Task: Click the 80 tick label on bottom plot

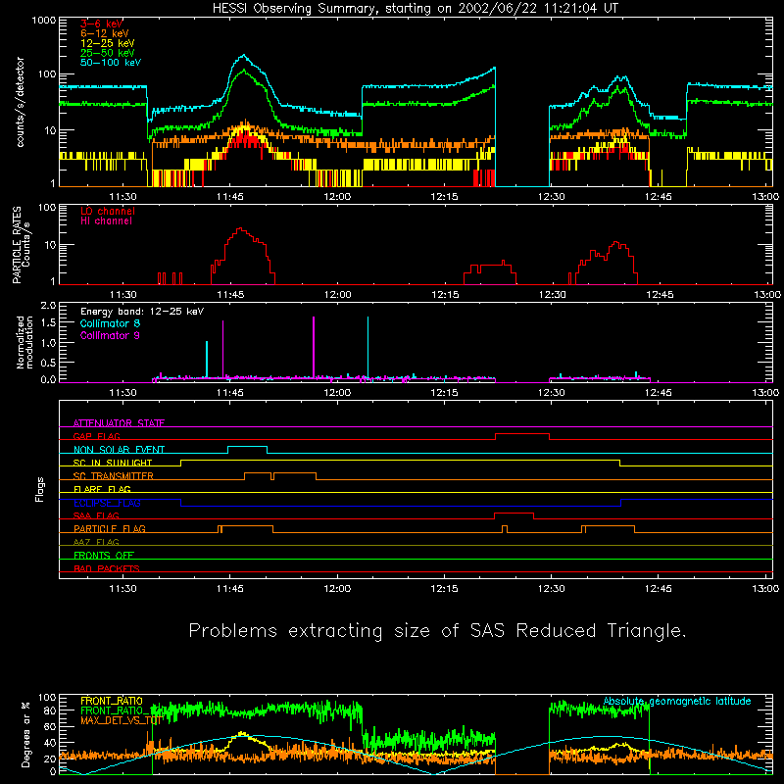Action: pos(50,710)
